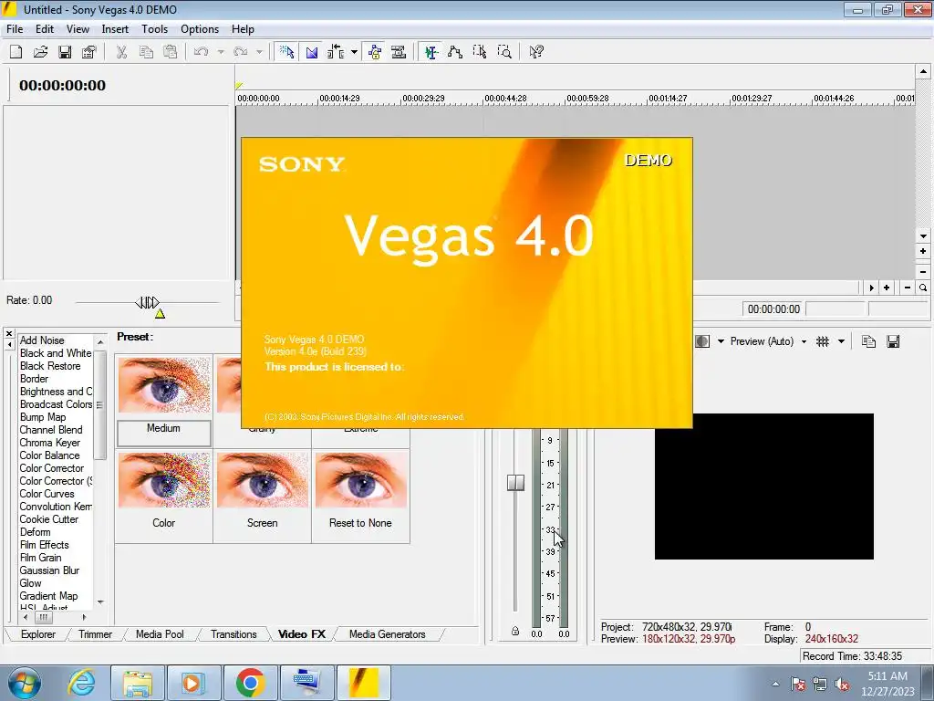Open the File menu
Viewport: 934px width, 701px height.
15,28
